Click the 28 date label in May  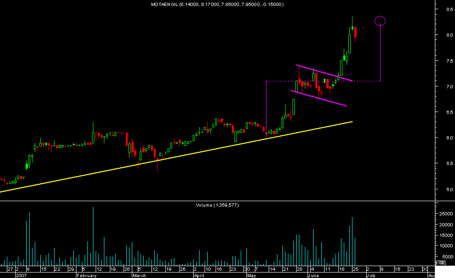pos(299,269)
